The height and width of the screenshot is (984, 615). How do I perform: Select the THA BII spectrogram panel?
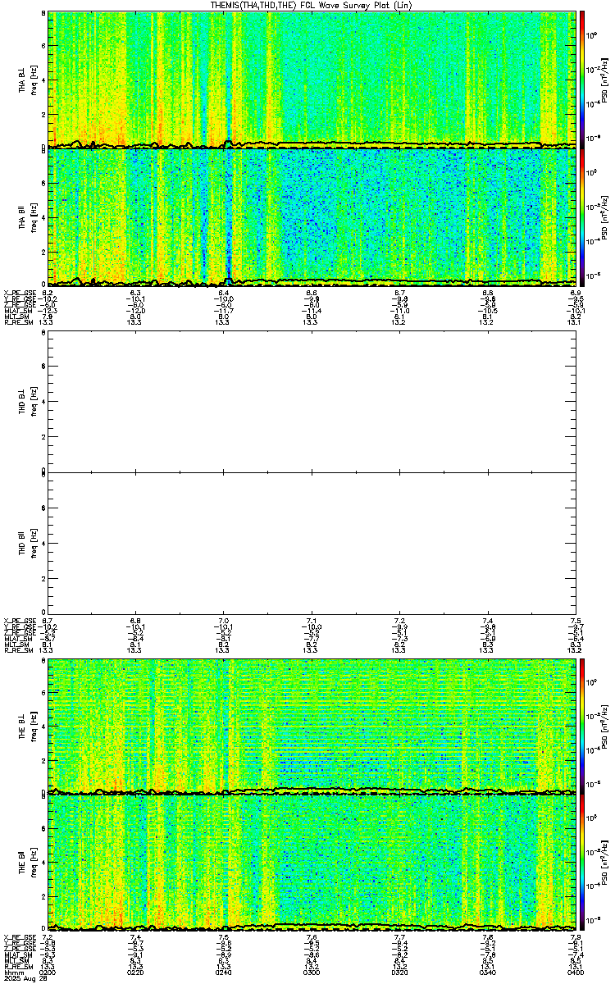[x=312, y=216]
